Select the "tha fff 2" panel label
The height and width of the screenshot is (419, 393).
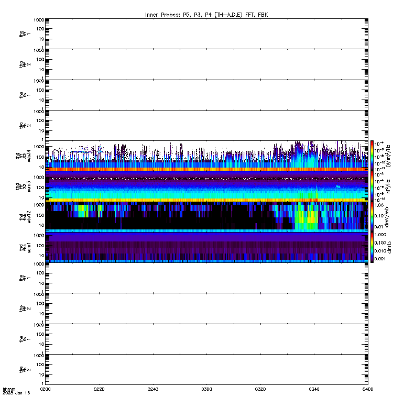click(x=25, y=64)
